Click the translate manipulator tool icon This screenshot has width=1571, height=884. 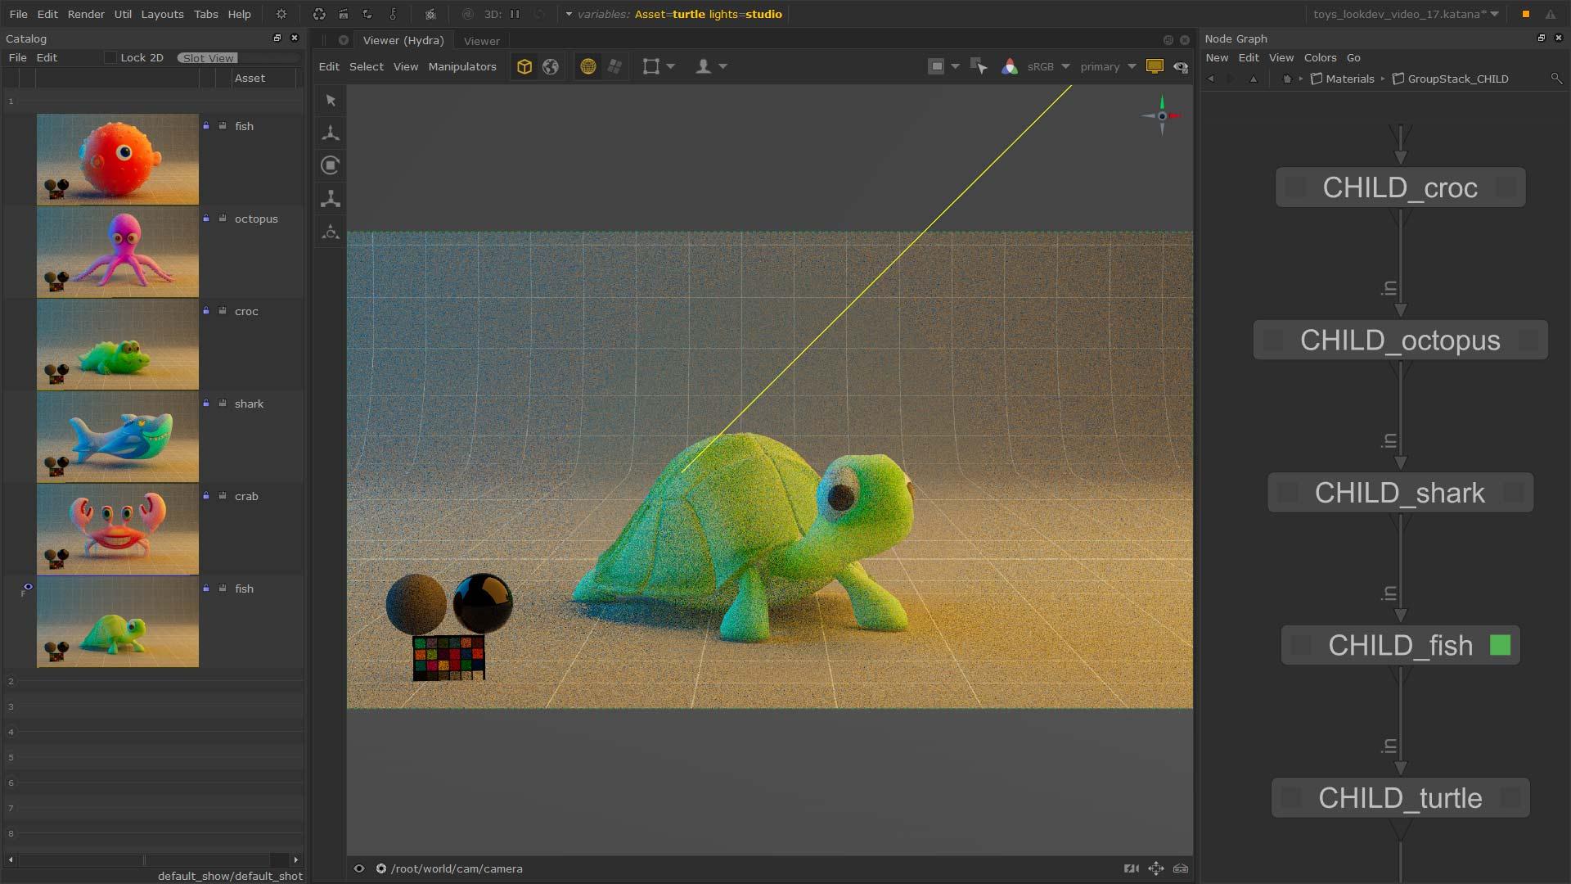pos(331,133)
